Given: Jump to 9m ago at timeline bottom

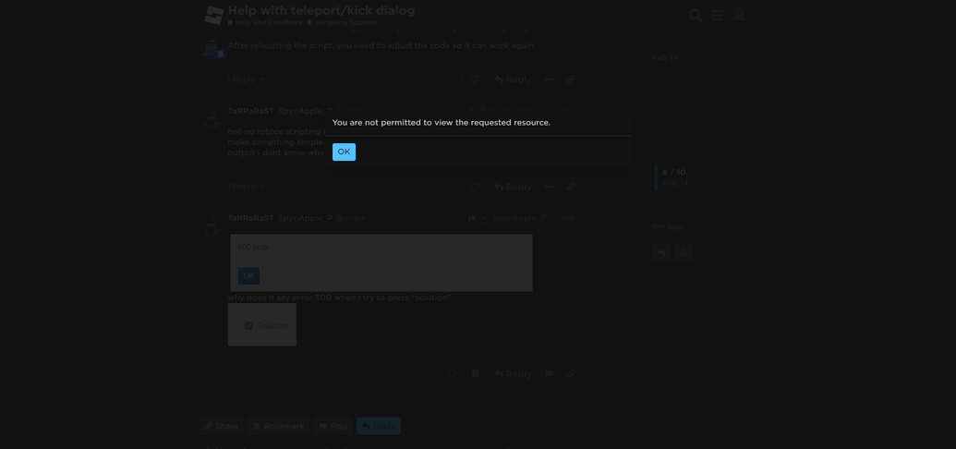Looking at the screenshot, I should pos(667,226).
